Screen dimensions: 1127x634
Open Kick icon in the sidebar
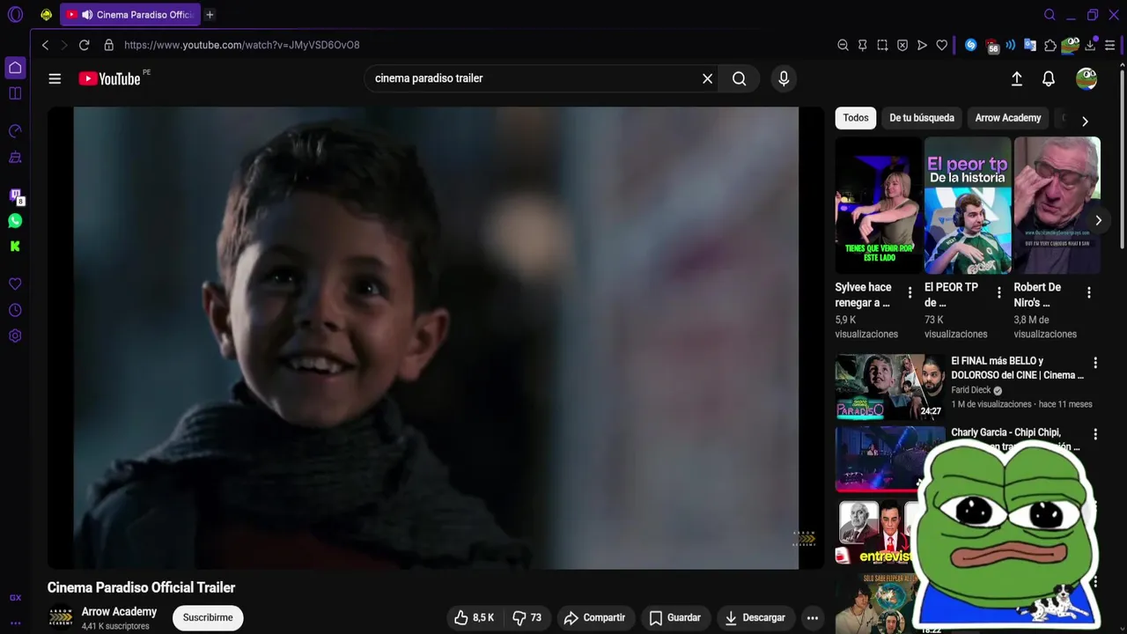click(15, 247)
